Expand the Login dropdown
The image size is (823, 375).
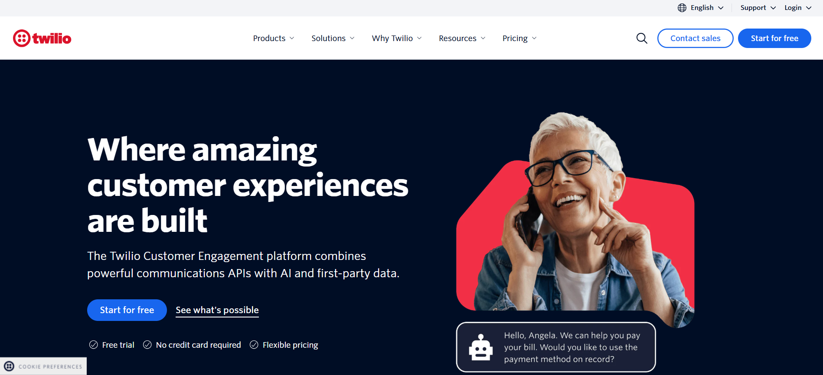[x=798, y=8]
